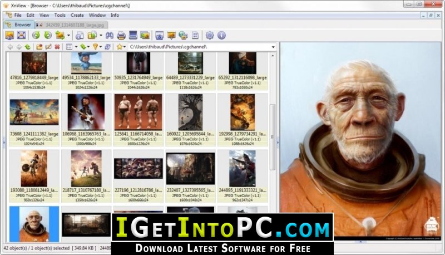
Task: Select thumbnail 232407_1327395565
Action: [190, 169]
